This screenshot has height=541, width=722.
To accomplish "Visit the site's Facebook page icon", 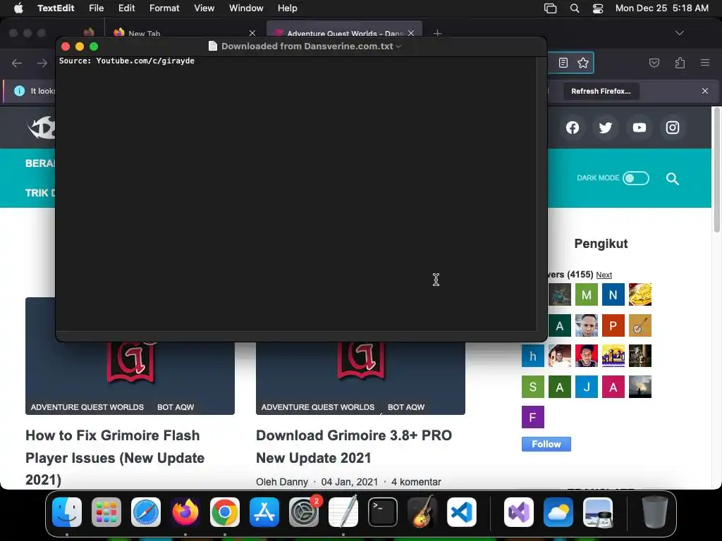I will click(573, 128).
